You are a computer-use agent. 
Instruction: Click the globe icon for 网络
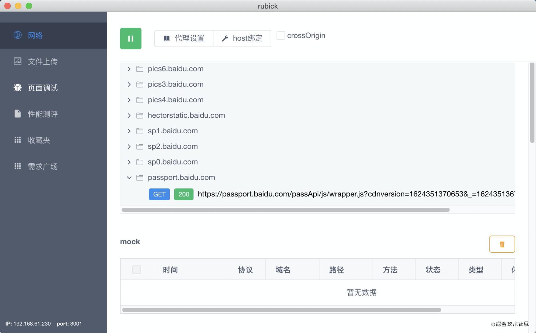pos(18,35)
